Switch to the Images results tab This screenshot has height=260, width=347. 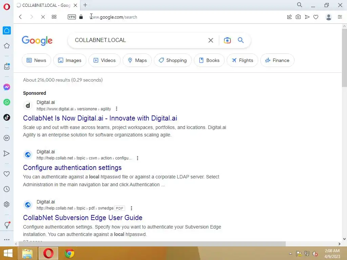click(69, 60)
